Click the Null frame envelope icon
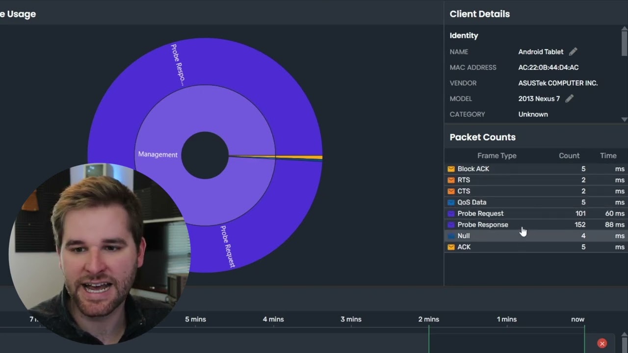 click(451, 236)
